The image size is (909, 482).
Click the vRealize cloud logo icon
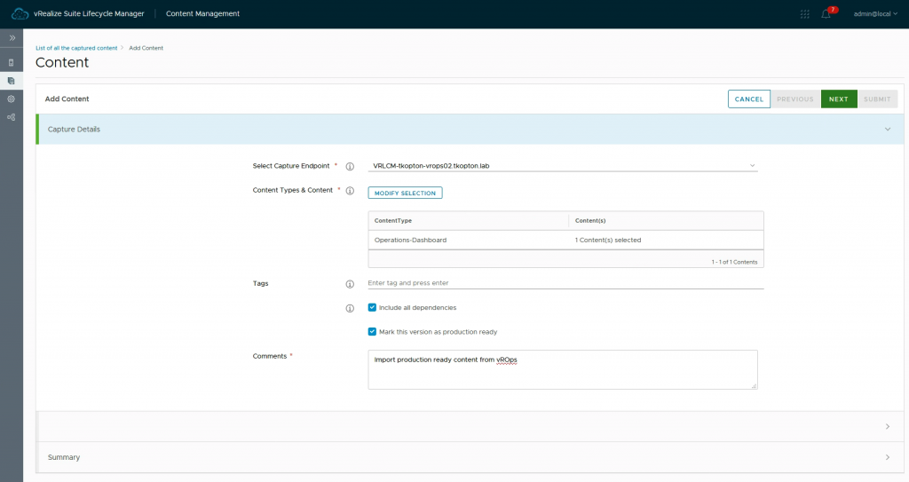[x=20, y=13]
